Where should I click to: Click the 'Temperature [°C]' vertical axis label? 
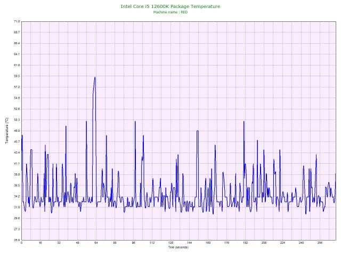7,131
